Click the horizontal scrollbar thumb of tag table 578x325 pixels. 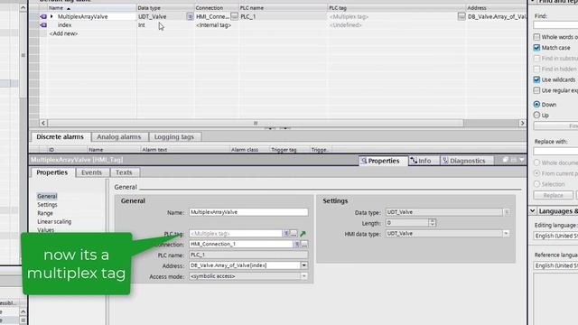coord(256,123)
